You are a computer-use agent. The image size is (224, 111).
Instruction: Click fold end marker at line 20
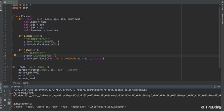tap(12, 59)
